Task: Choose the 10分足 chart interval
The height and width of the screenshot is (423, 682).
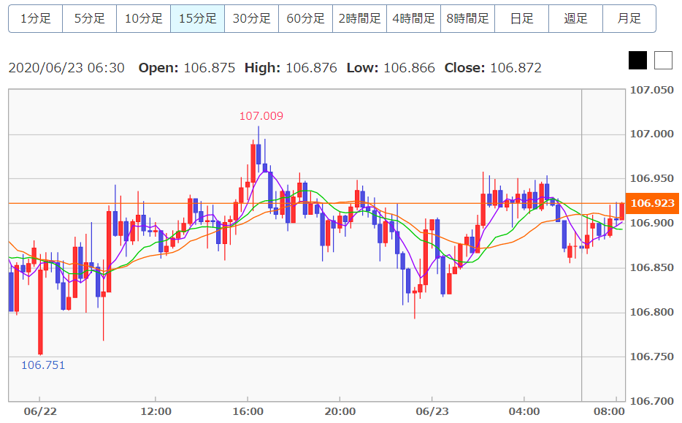Action: click(x=143, y=19)
